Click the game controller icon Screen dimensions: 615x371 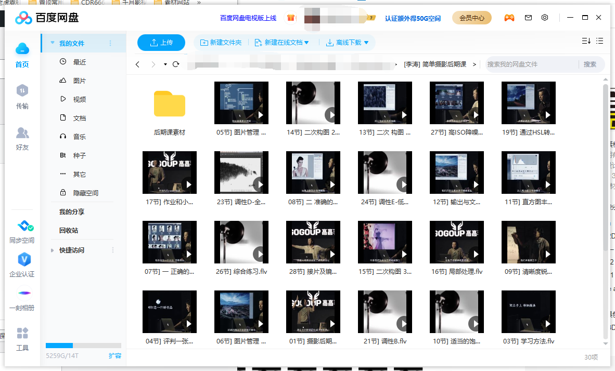click(x=509, y=18)
